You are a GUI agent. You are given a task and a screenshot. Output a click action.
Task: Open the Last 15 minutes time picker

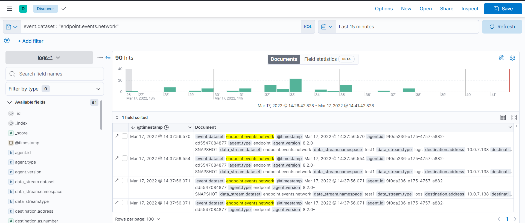[407, 27]
